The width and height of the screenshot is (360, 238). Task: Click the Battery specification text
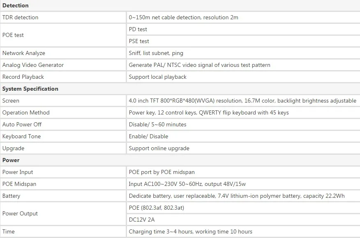[x=237, y=196]
